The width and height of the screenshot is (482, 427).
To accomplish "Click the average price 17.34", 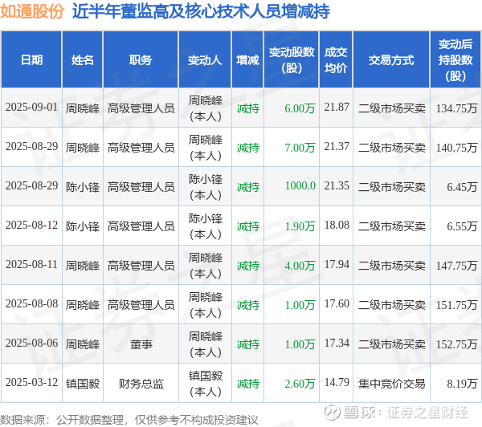I will pos(337,344).
